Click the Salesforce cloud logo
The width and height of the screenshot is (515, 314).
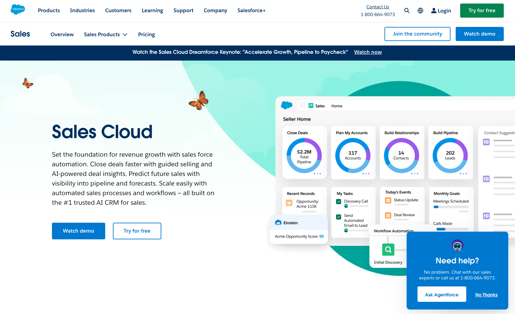(x=18, y=10)
